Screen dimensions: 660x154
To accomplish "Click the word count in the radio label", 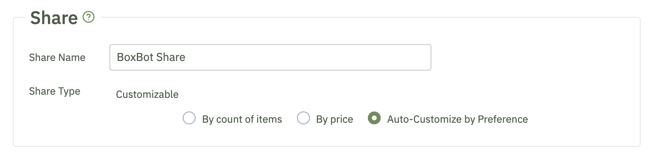I will (229, 120).
